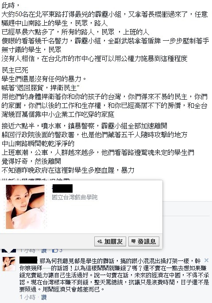Click the 加朋友 add friend button
This screenshot has width=212, height=303.
tap(110, 241)
